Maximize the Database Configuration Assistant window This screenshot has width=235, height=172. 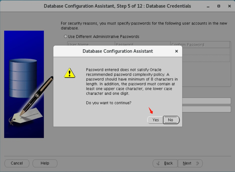pyautogui.click(x=219, y=6)
